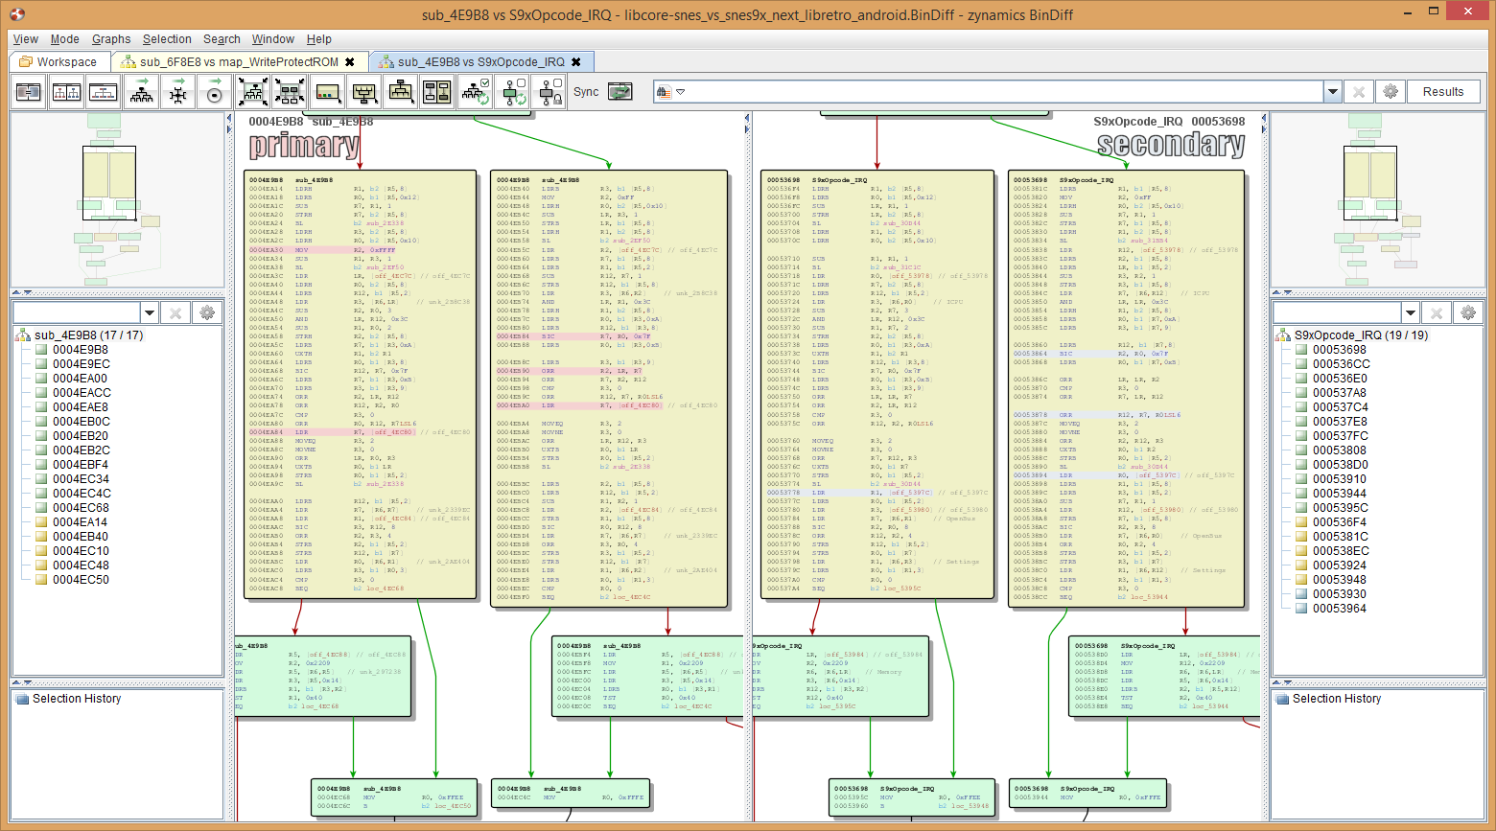Select basic block 0004EC50 in primary tree
The width and height of the screenshot is (1496, 831).
click(x=81, y=580)
